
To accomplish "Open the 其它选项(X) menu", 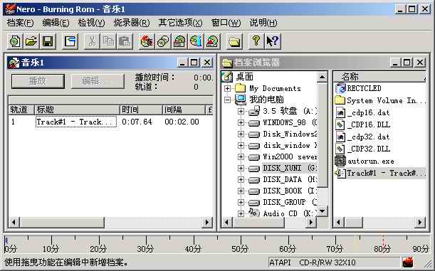I will [x=180, y=23].
